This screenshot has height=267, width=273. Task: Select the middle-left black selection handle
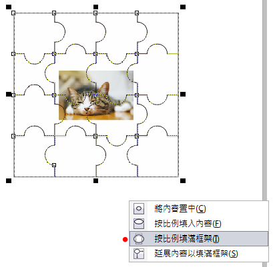point(9,95)
